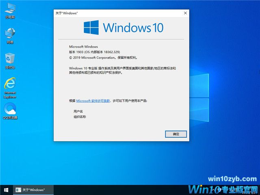Open the Windows Start menu
Viewport: 260px width, 195px height.
point(6,190)
